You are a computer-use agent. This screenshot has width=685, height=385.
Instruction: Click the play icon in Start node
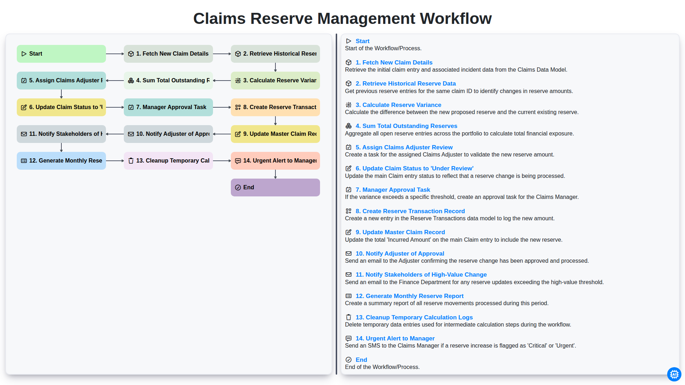(x=24, y=54)
